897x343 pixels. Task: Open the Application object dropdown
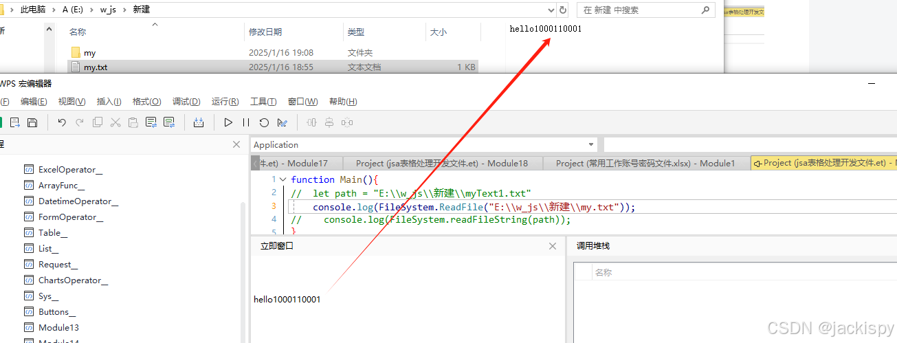[591, 144]
